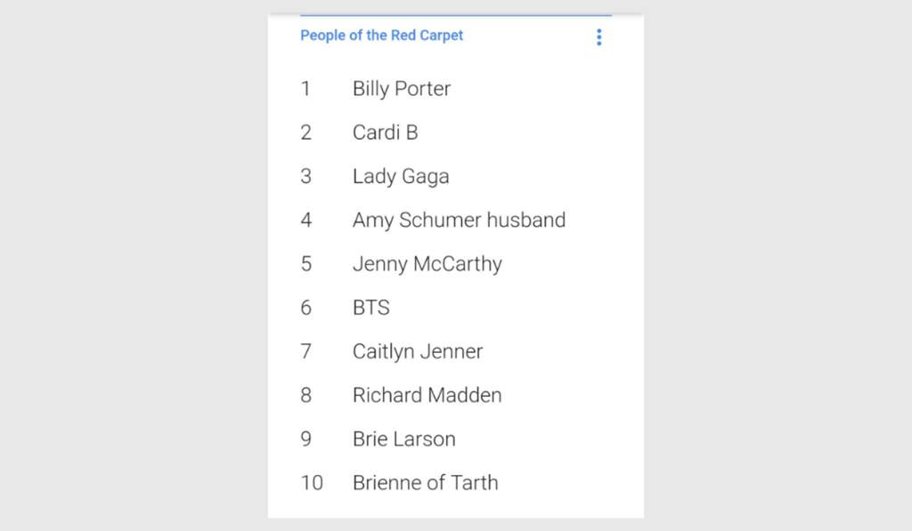Screen dimensions: 912x531
Task: Select Amy Schumer husband entry
Action: click(x=459, y=221)
